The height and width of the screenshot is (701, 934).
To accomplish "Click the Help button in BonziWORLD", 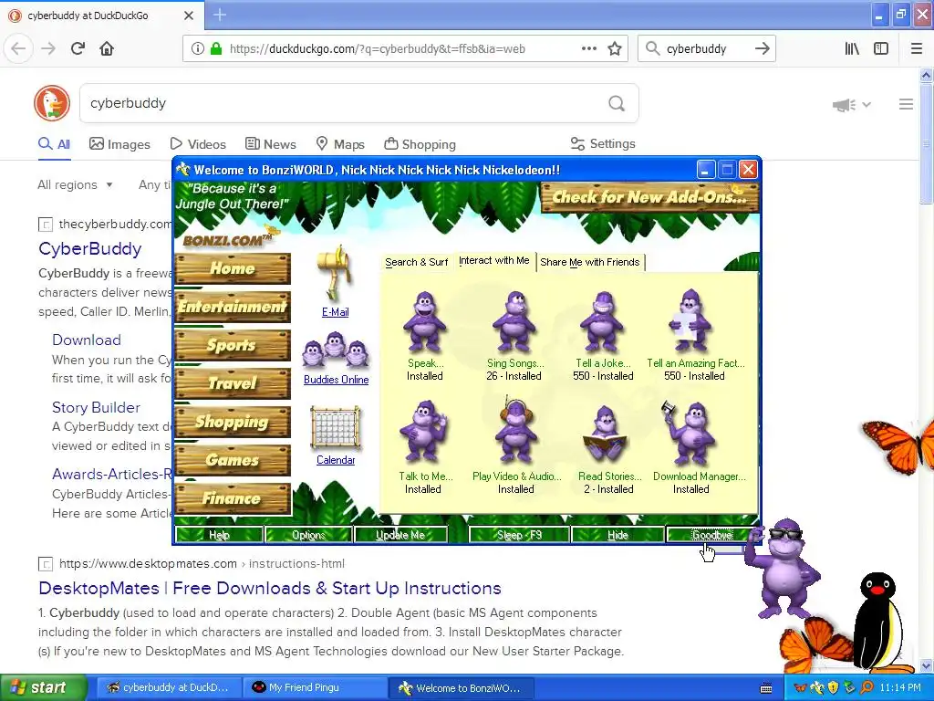I will click(219, 535).
